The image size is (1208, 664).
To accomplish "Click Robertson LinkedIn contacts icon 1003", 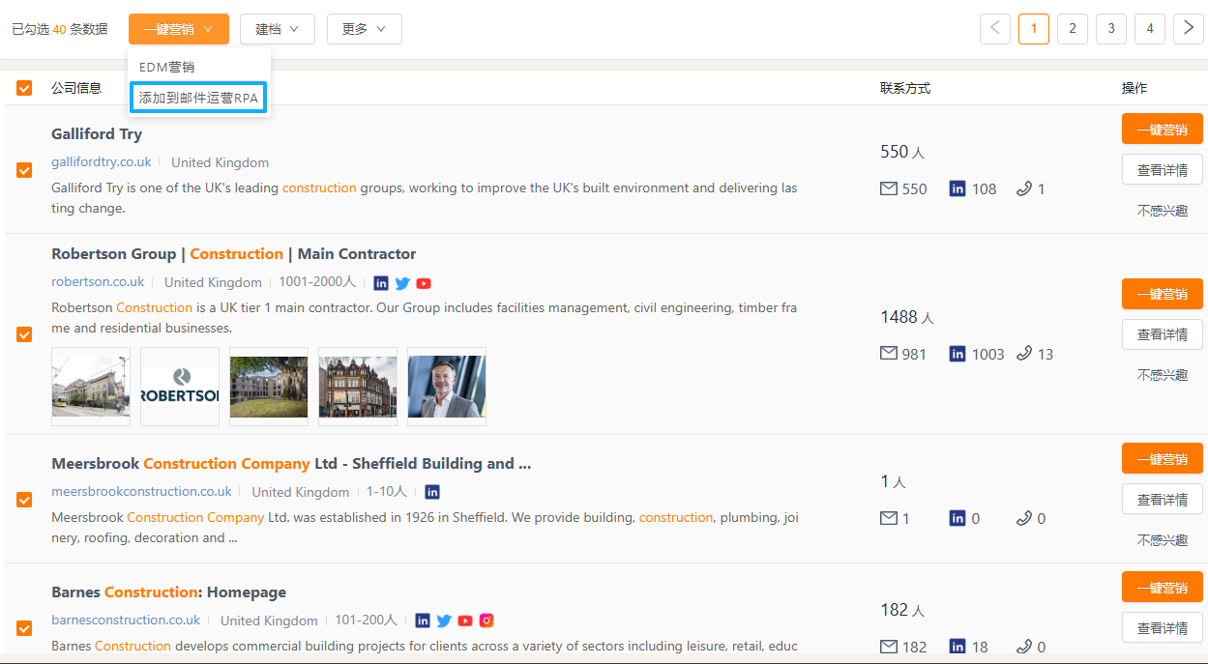I will (x=958, y=354).
